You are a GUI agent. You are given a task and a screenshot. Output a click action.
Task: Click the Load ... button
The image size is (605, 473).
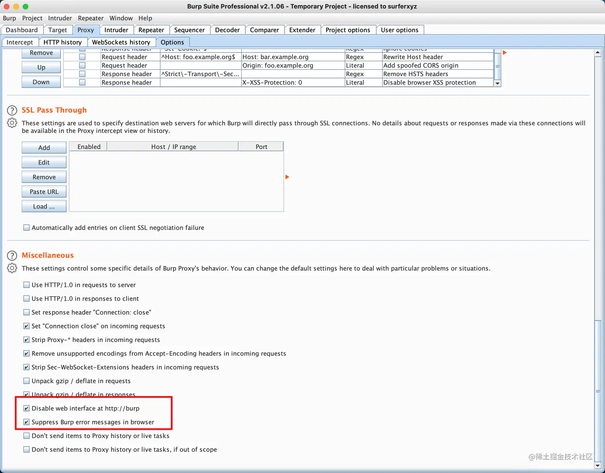[x=44, y=206]
